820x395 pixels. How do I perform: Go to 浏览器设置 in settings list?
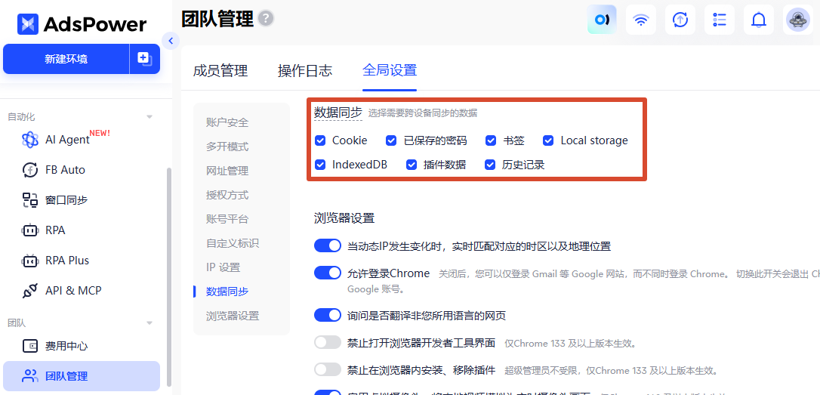click(x=233, y=316)
